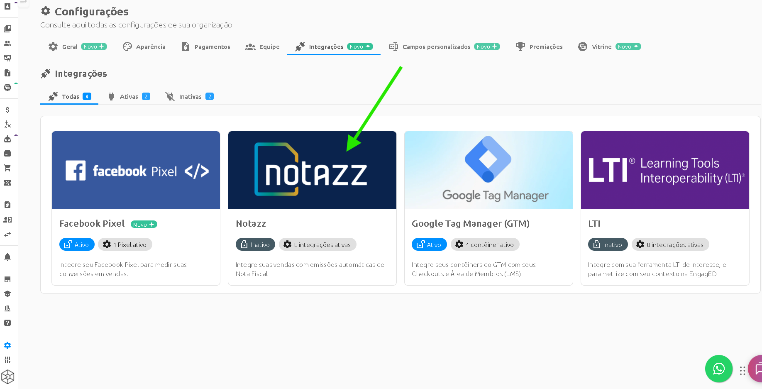This screenshot has height=389, width=762.
Task: Open the percent coupon sidebar icon
Action: 7,183
